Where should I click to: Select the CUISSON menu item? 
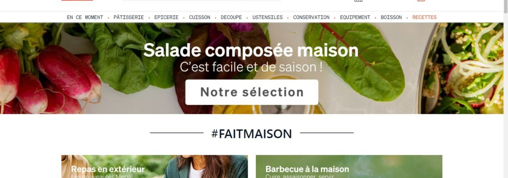[200, 17]
